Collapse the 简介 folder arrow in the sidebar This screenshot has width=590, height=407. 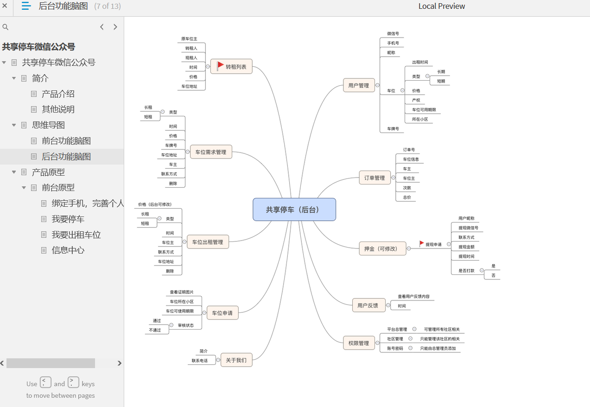[14, 78]
